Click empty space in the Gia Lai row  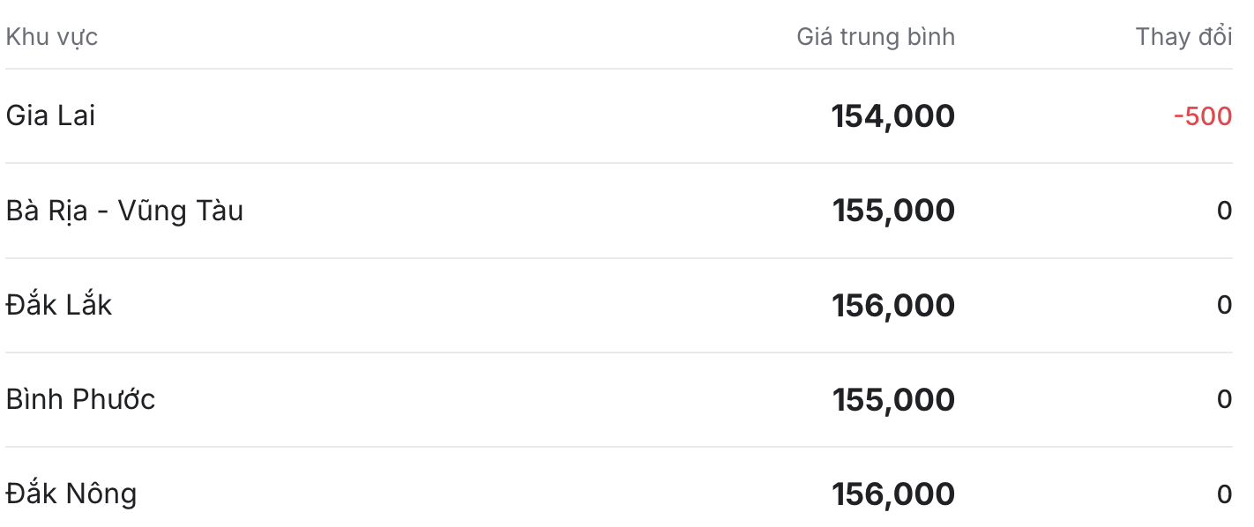coord(459,116)
